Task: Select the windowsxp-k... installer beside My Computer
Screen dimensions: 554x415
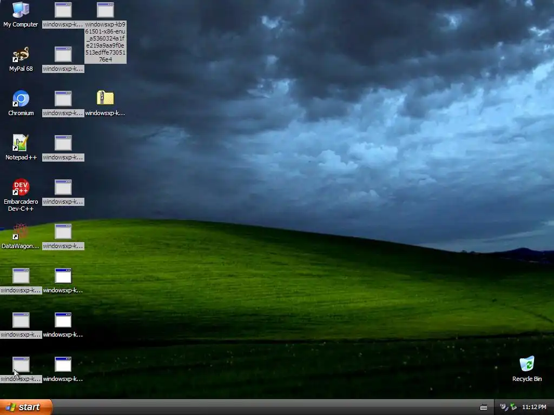Action: [63, 10]
